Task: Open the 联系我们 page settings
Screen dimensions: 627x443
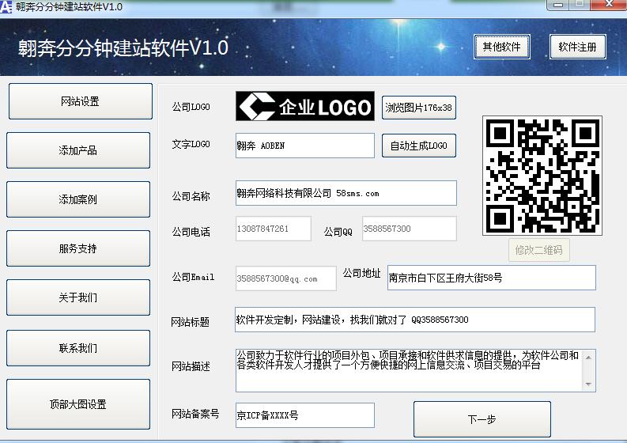Action: 78,348
